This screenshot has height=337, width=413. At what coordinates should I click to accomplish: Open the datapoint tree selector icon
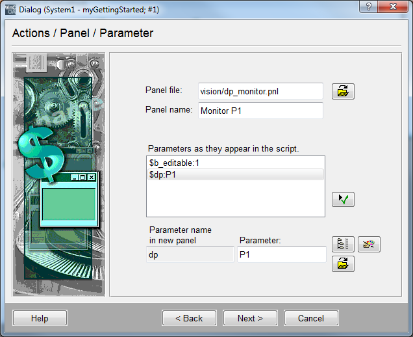point(343,244)
